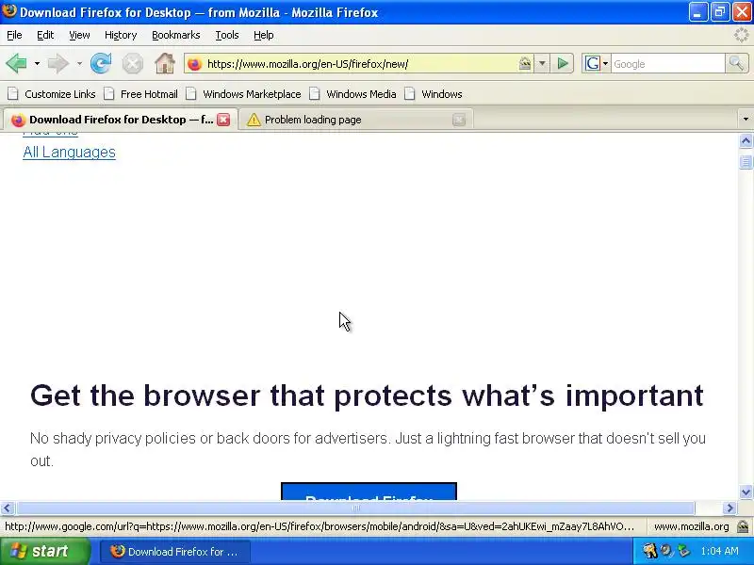
Task: Open the File menu
Action: pos(14,35)
